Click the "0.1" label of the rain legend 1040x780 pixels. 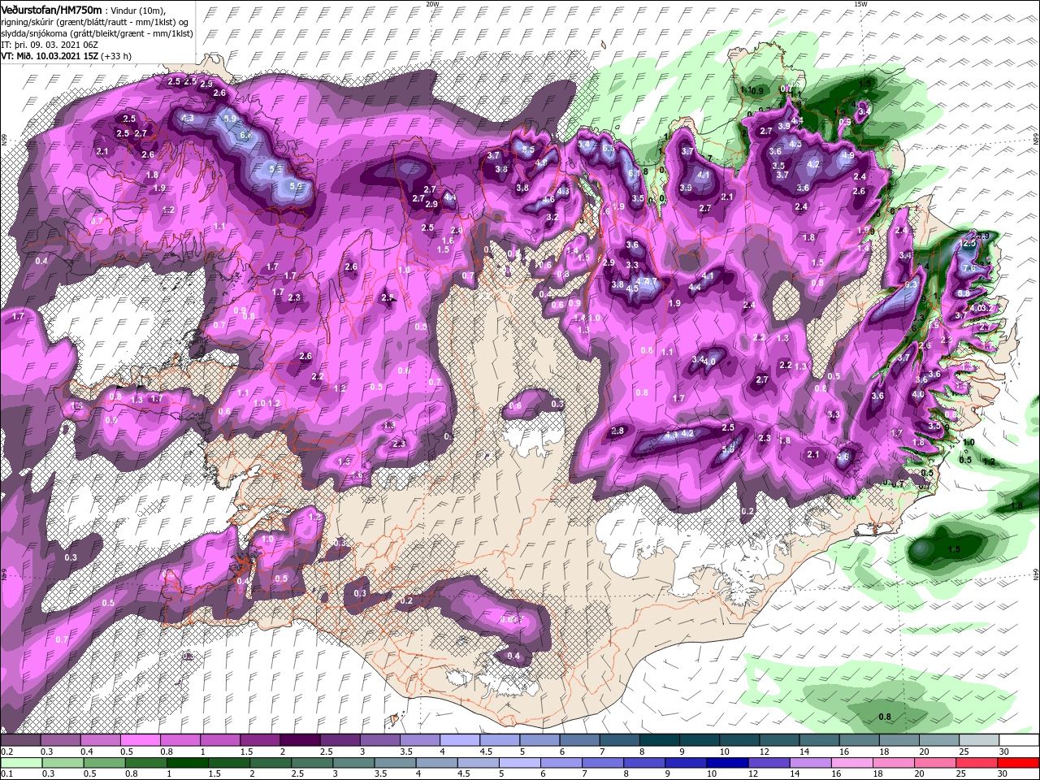[6, 773]
